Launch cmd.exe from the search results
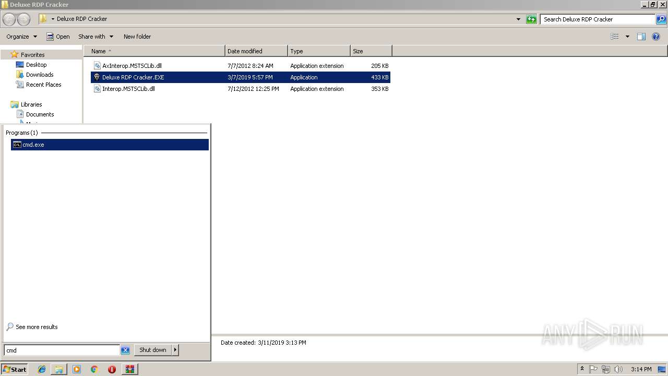The height and width of the screenshot is (376, 668). (x=110, y=145)
